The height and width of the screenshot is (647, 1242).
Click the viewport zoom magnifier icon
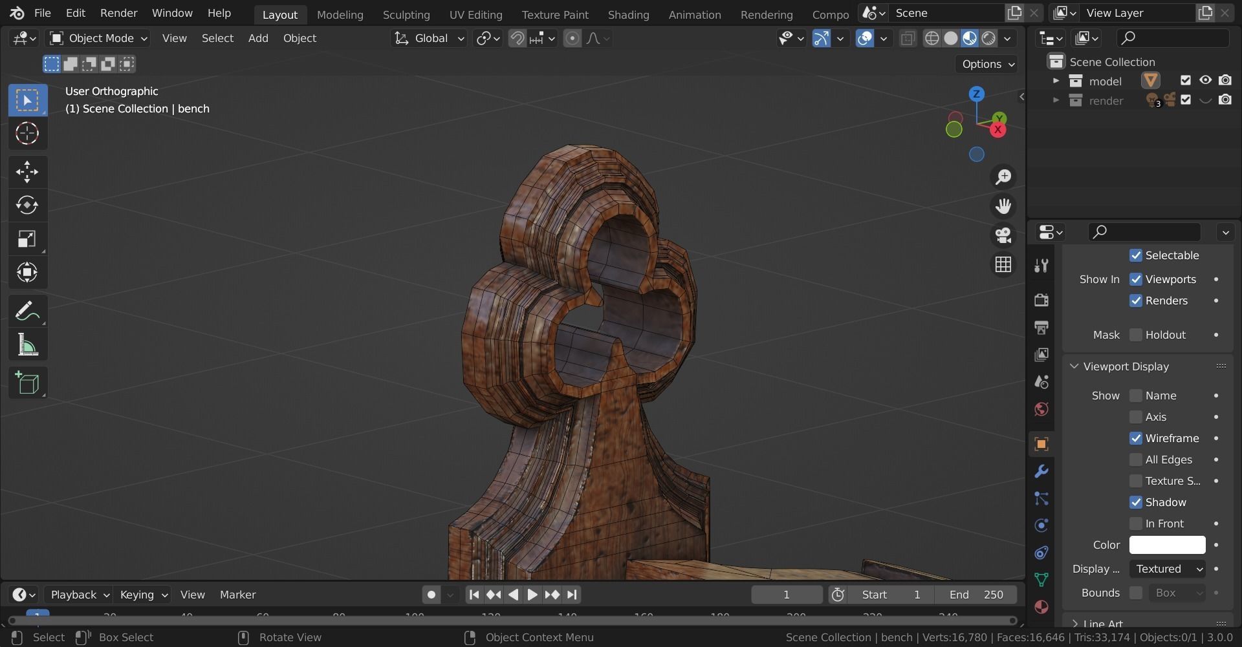(1003, 176)
